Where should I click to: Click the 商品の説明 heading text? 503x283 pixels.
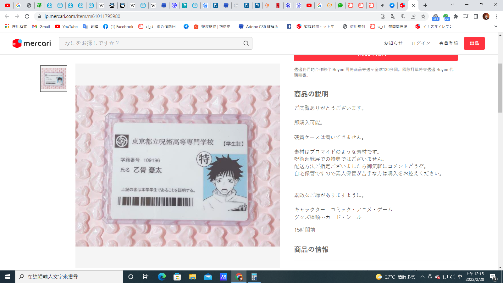click(311, 94)
